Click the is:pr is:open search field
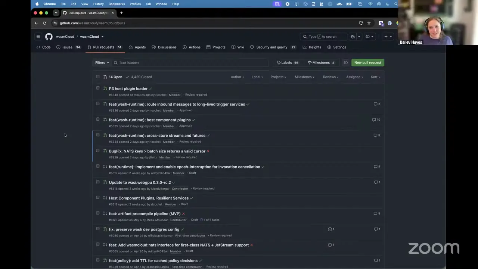The height and width of the screenshot is (269, 478). (190, 63)
